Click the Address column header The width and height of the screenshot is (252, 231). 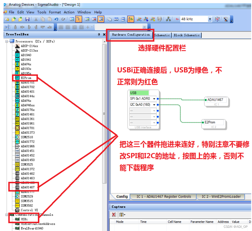click(223, 222)
